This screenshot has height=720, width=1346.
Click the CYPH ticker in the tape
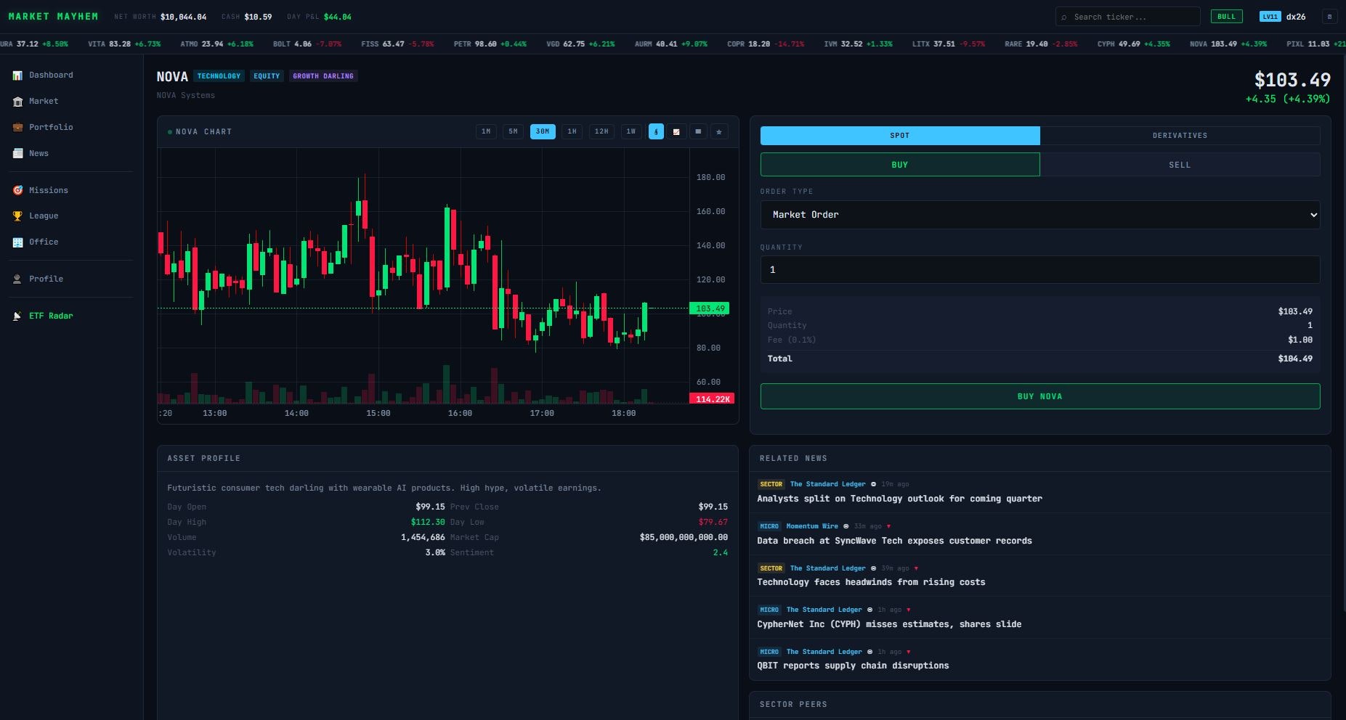[x=1133, y=44]
